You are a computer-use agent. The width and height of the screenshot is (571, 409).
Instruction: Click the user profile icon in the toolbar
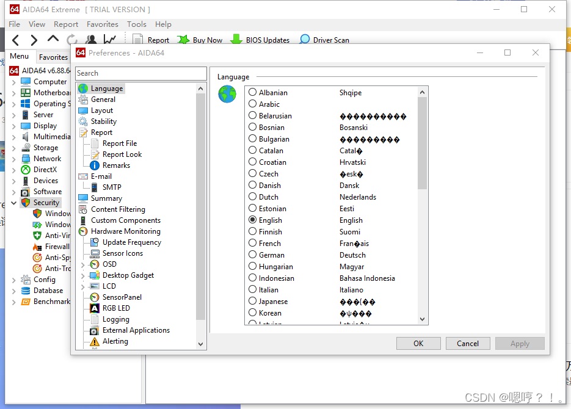pyautogui.click(x=91, y=39)
